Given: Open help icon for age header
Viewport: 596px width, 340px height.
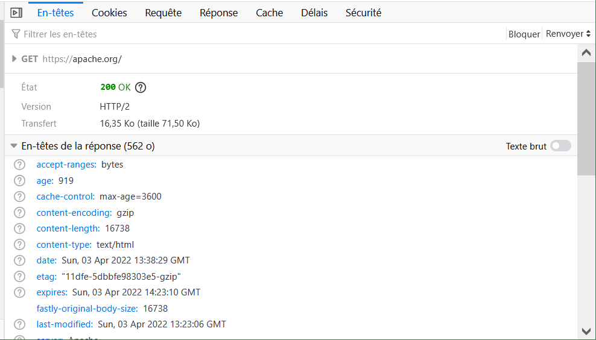Looking at the screenshot, I should pos(19,181).
